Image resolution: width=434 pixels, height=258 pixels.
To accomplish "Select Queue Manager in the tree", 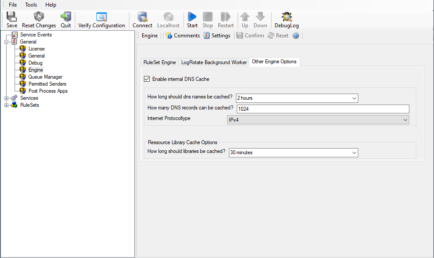I will tap(45, 77).
